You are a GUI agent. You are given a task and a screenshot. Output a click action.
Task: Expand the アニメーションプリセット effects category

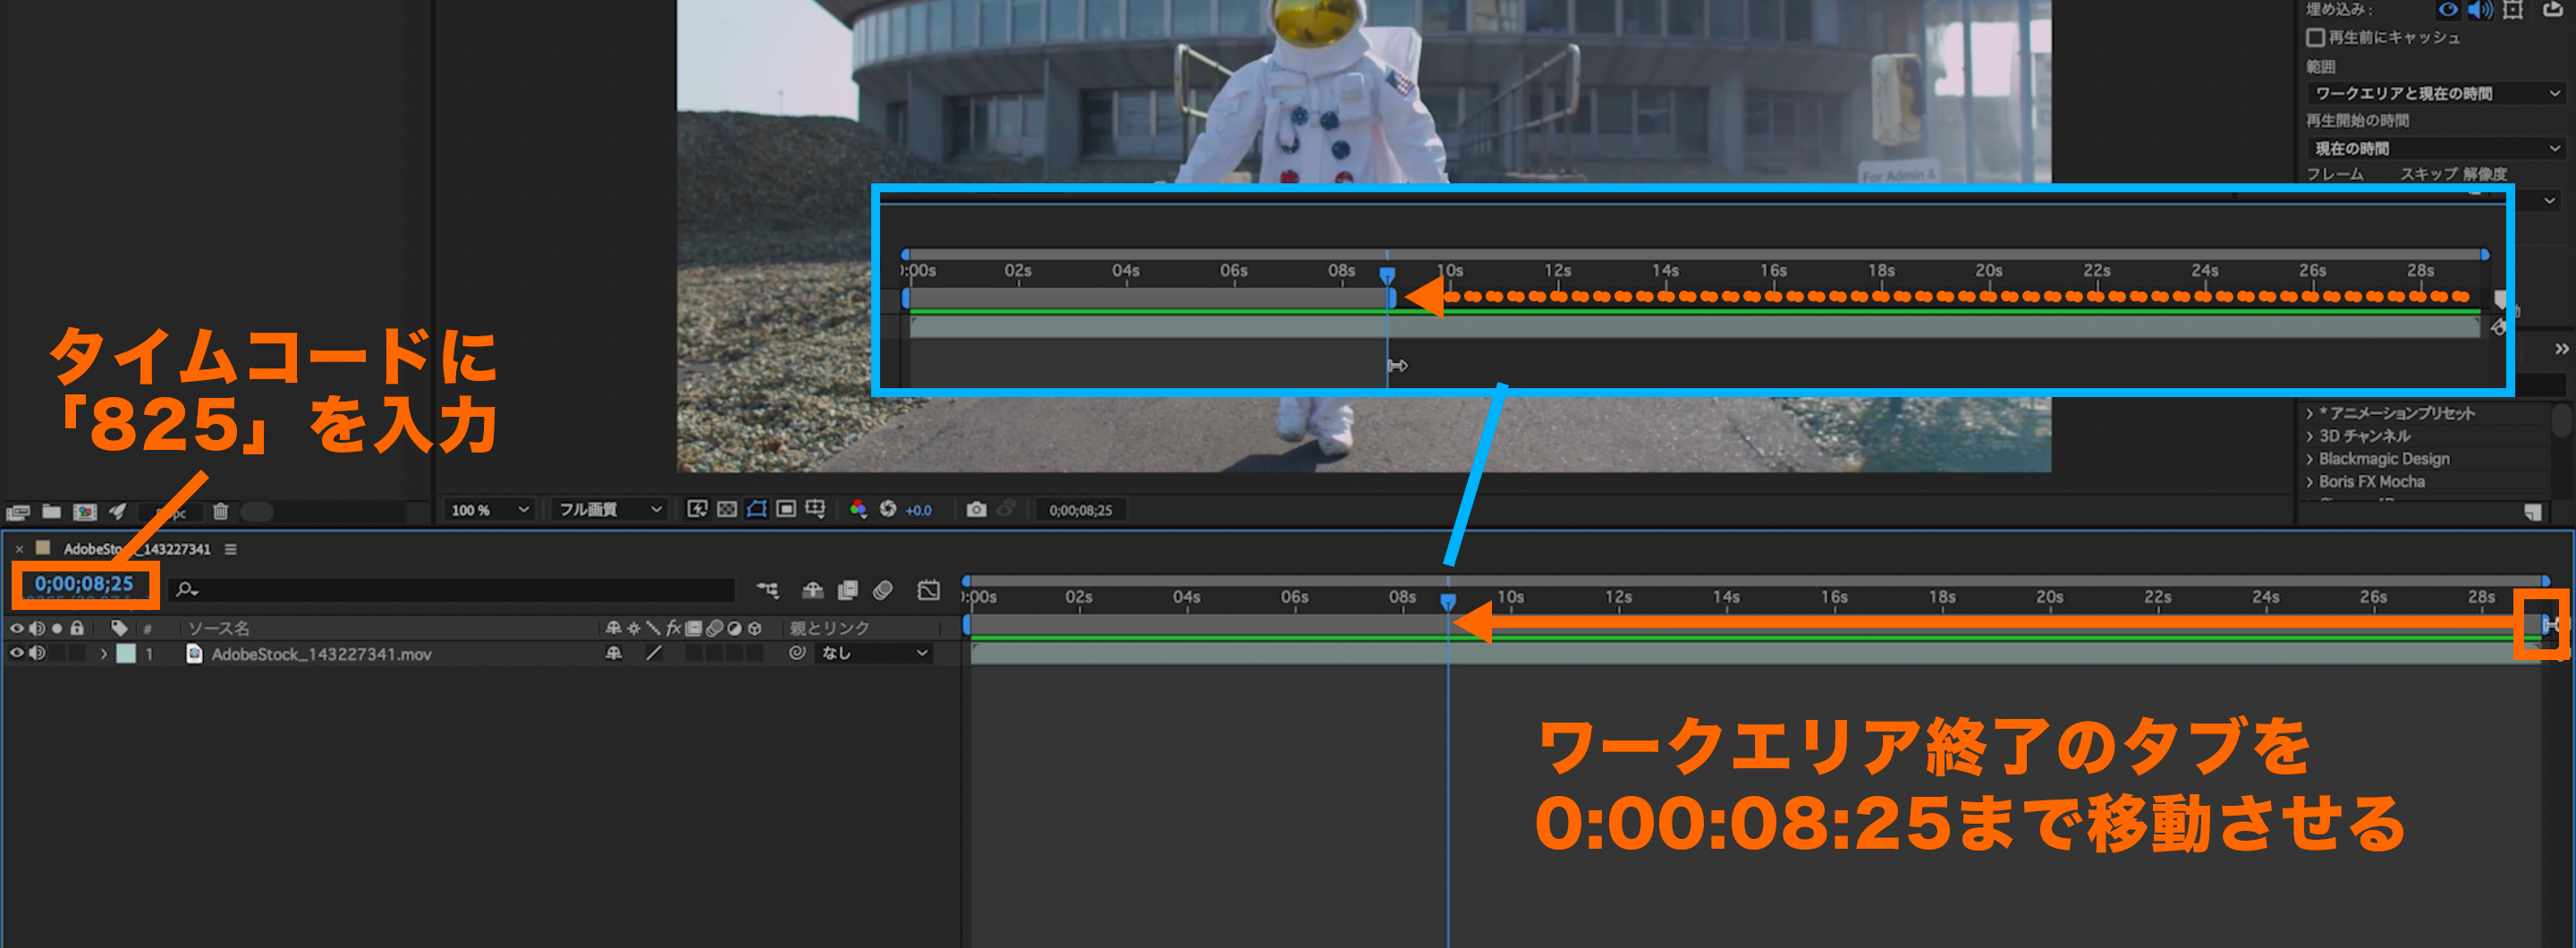click(2310, 413)
